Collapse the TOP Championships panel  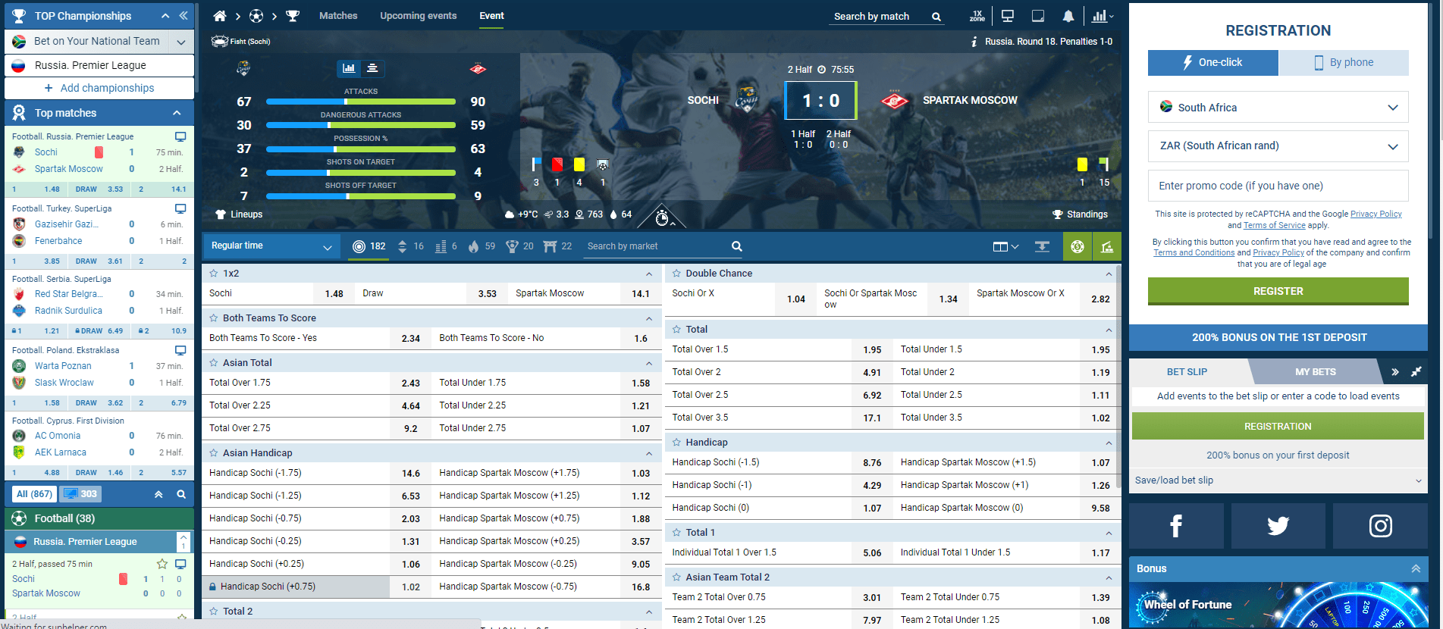[165, 16]
